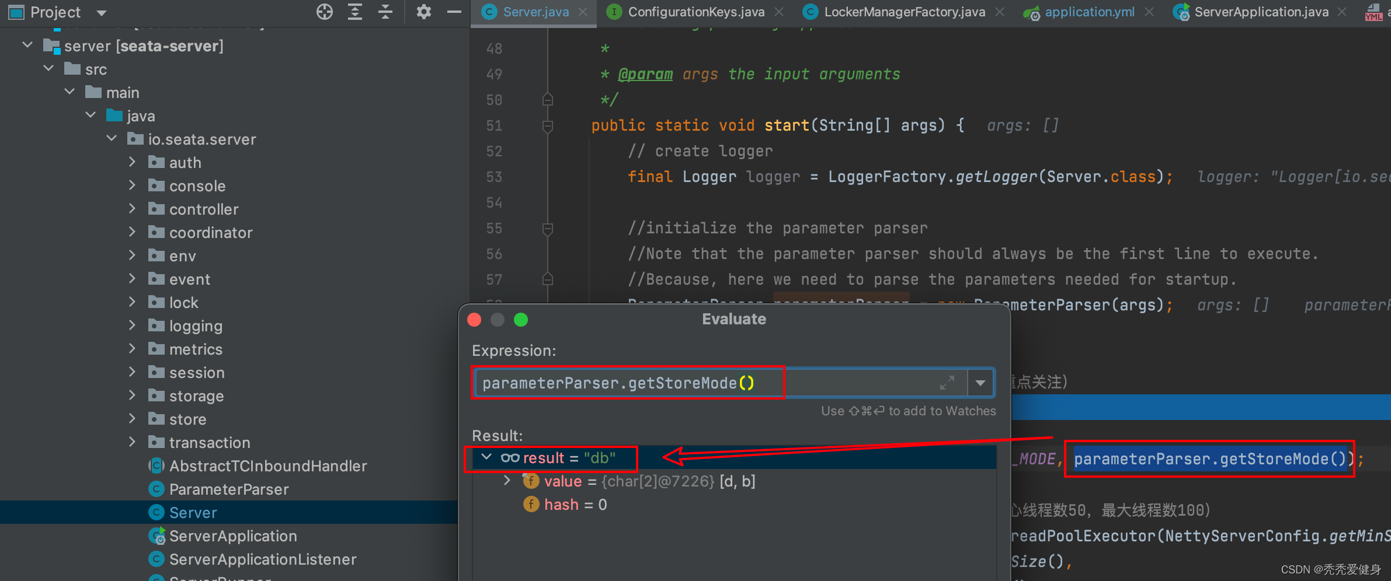
Task: Expand the value char[2] field node
Action: (507, 481)
